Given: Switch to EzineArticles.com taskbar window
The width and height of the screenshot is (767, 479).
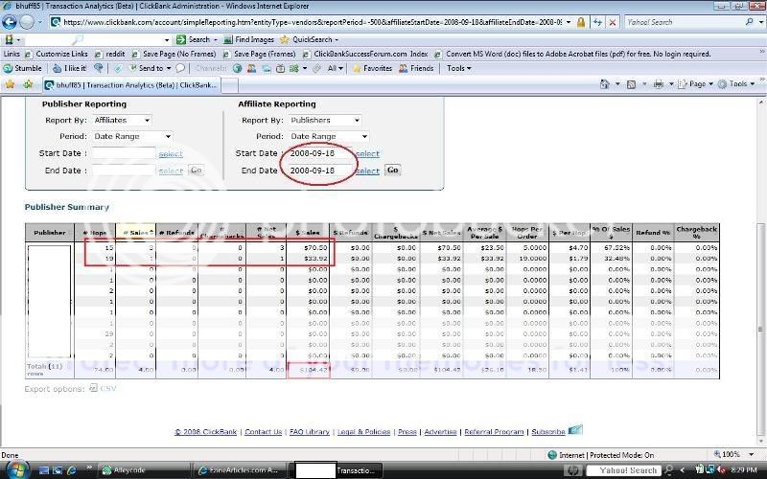Looking at the screenshot, I should click(x=239, y=470).
